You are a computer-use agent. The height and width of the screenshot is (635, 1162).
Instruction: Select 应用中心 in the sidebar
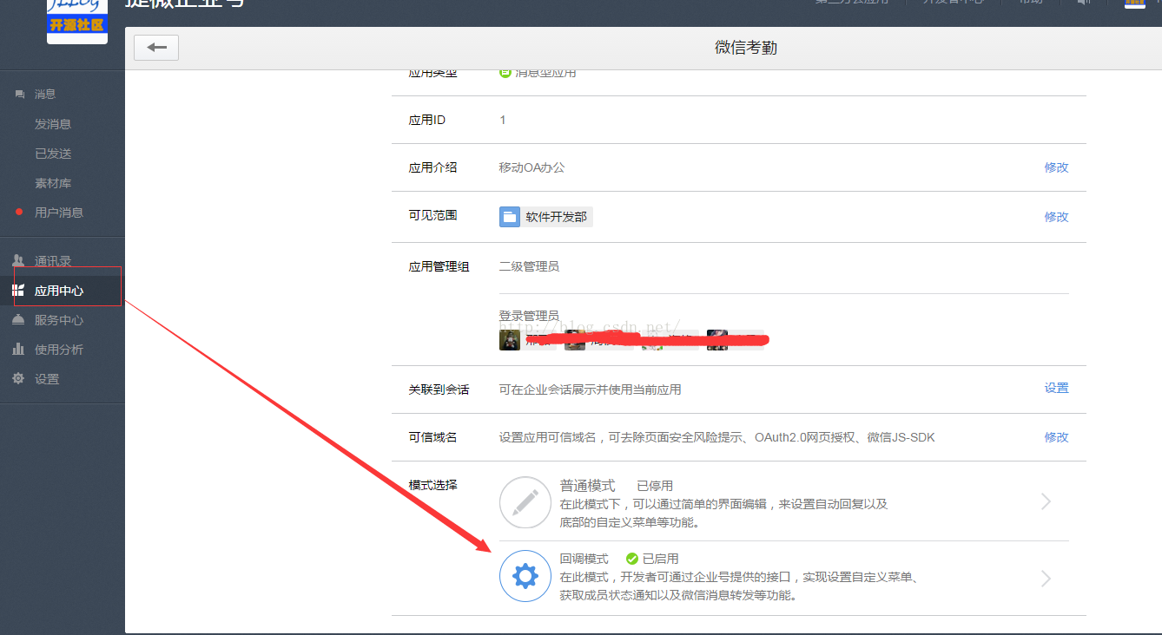coord(63,291)
